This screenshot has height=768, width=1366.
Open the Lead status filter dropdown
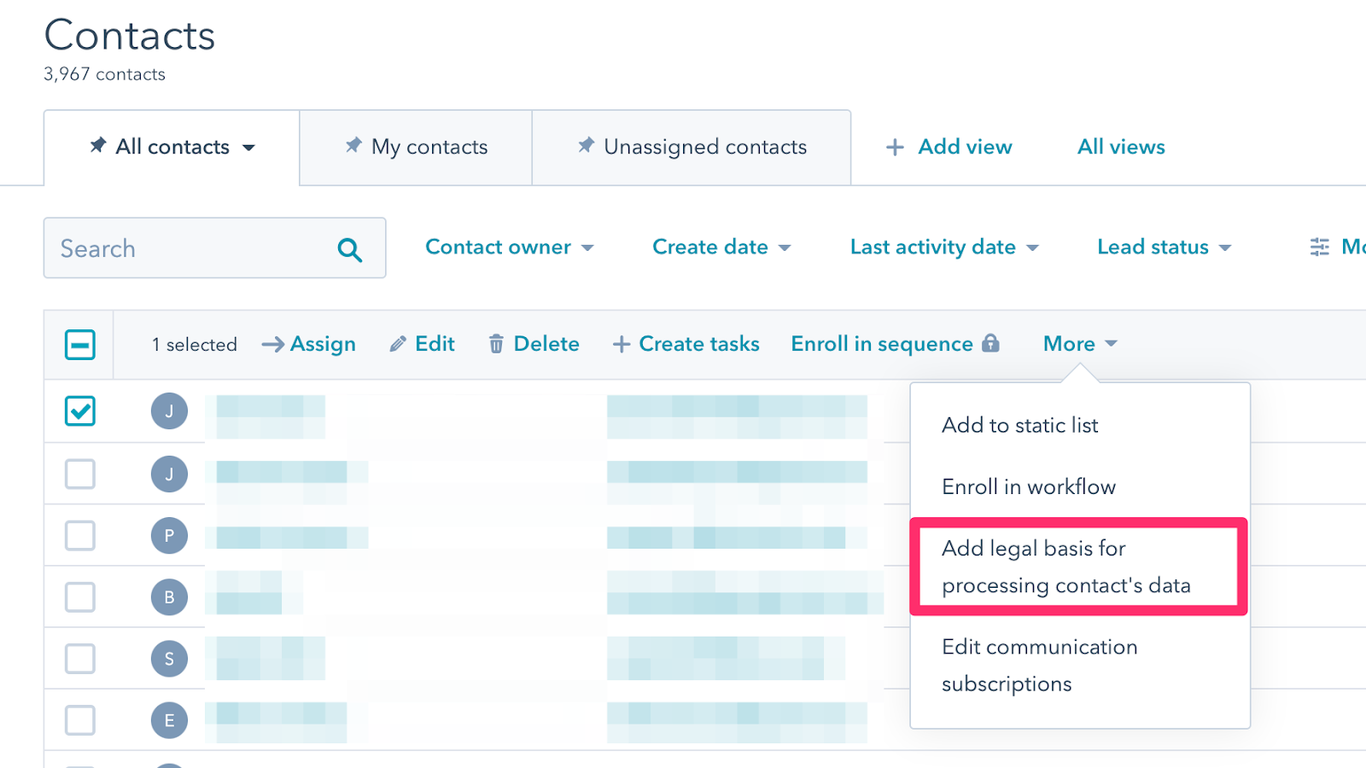point(1164,247)
